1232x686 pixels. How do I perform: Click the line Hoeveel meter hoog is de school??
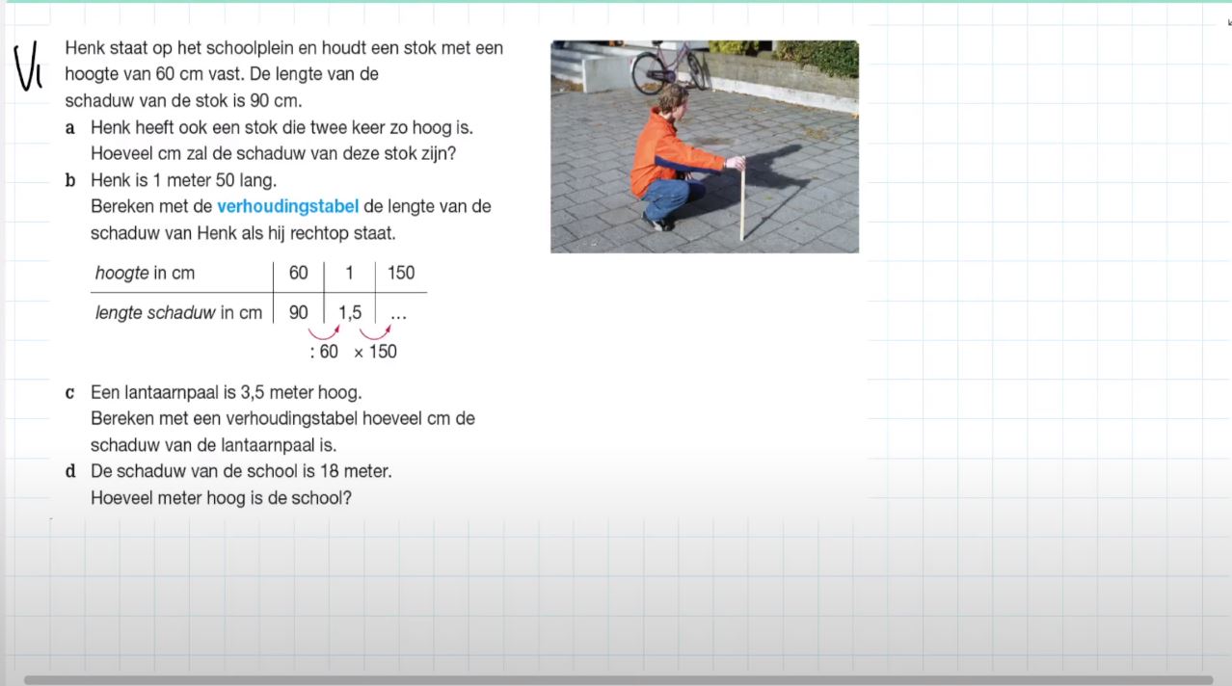(221, 499)
